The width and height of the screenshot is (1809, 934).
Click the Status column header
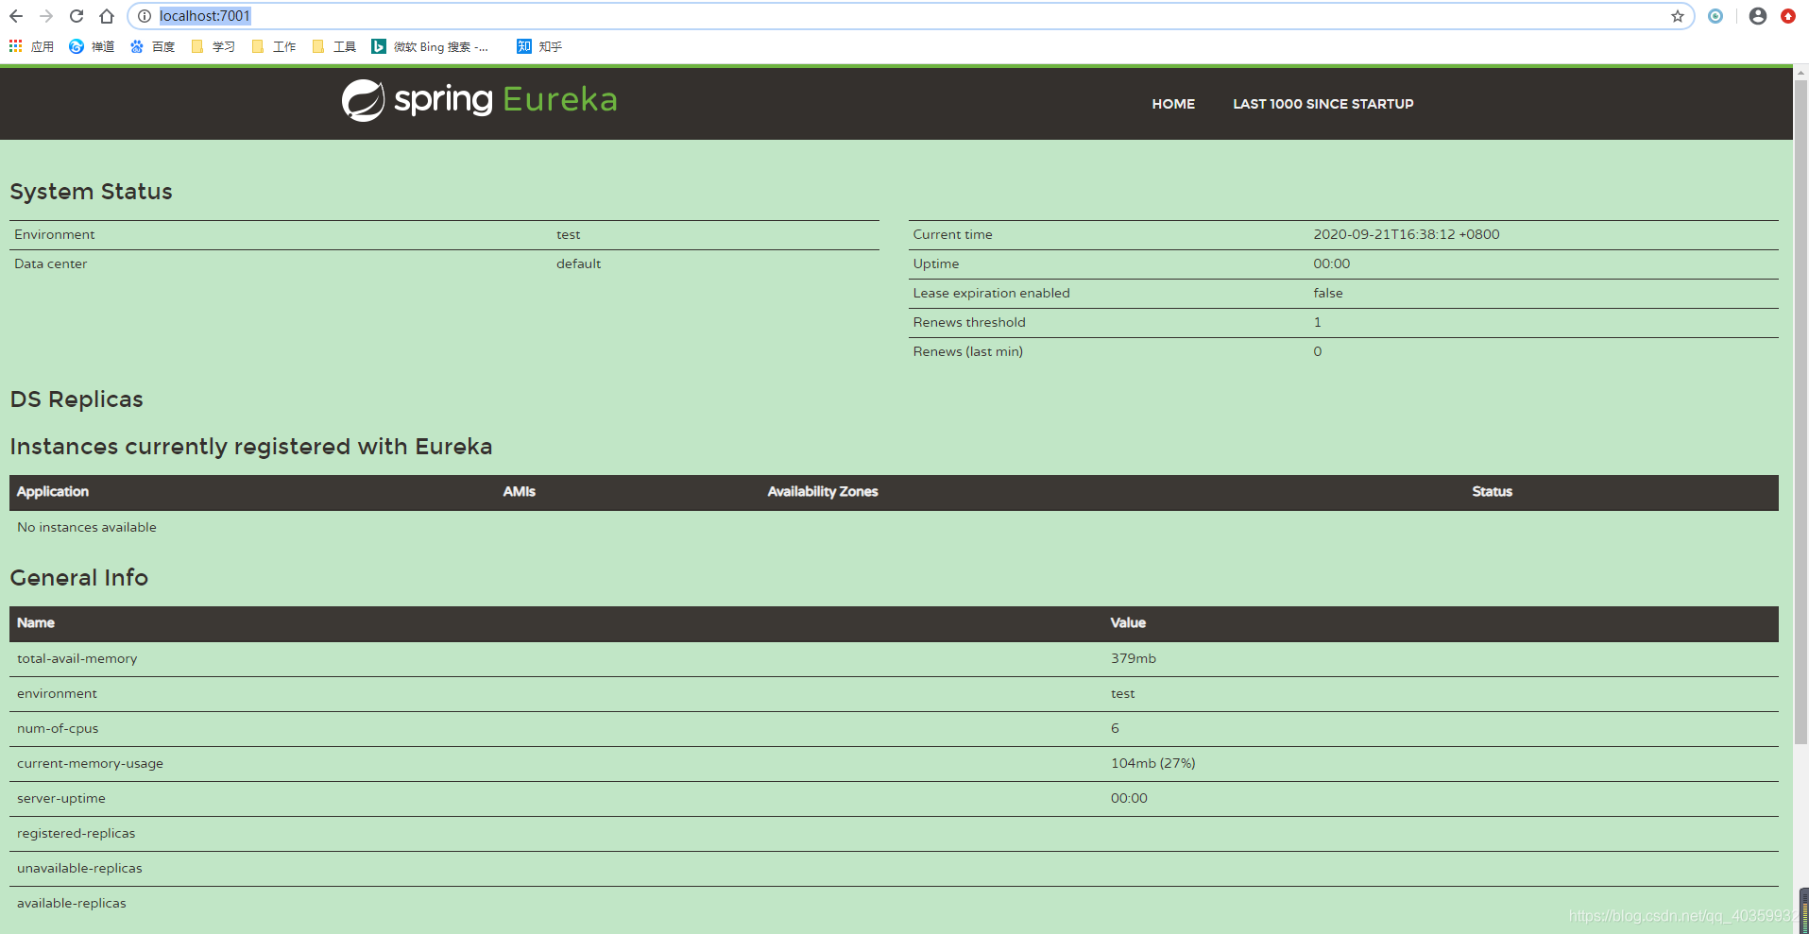(1492, 491)
